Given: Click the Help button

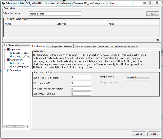Looking at the screenshot, I should point(153,134).
